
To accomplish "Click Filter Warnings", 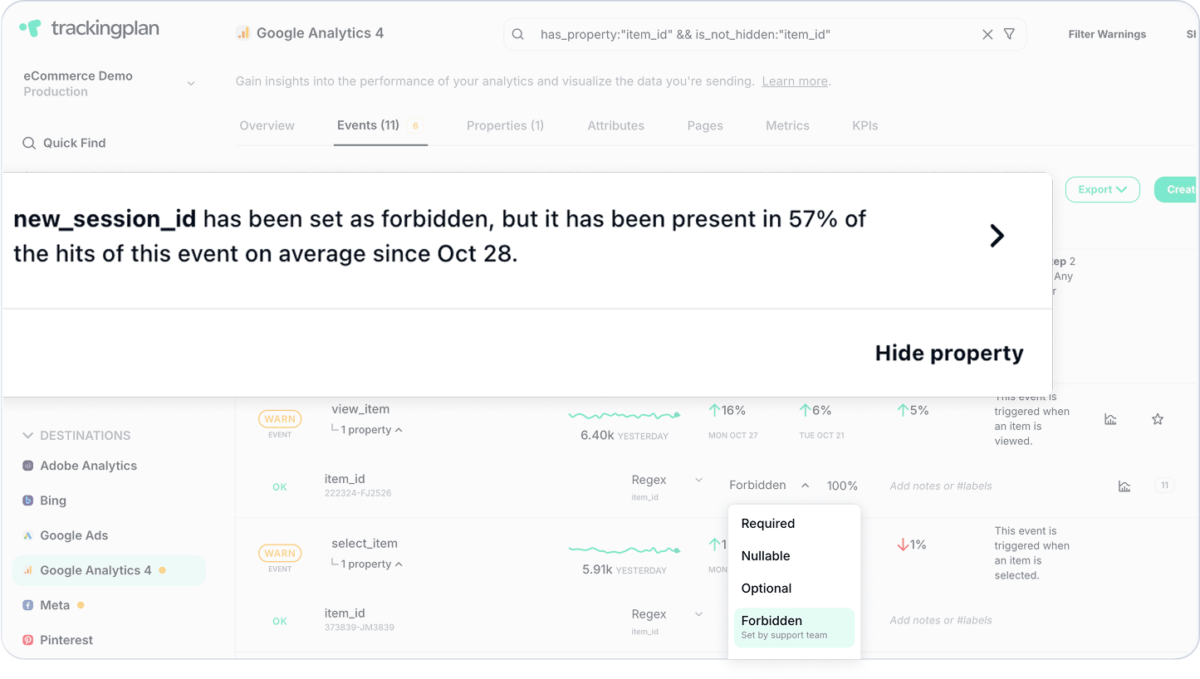I will (x=1107, y=34).
